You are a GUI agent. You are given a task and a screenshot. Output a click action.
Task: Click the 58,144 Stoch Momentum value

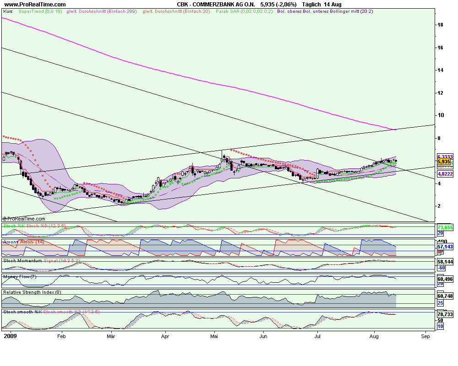tap(445, 262)
